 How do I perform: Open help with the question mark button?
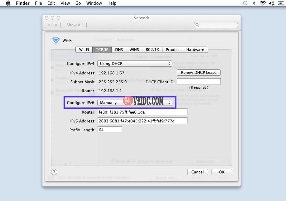pyautogui.click(x=54, y=172)
